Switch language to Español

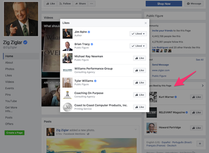166,142
